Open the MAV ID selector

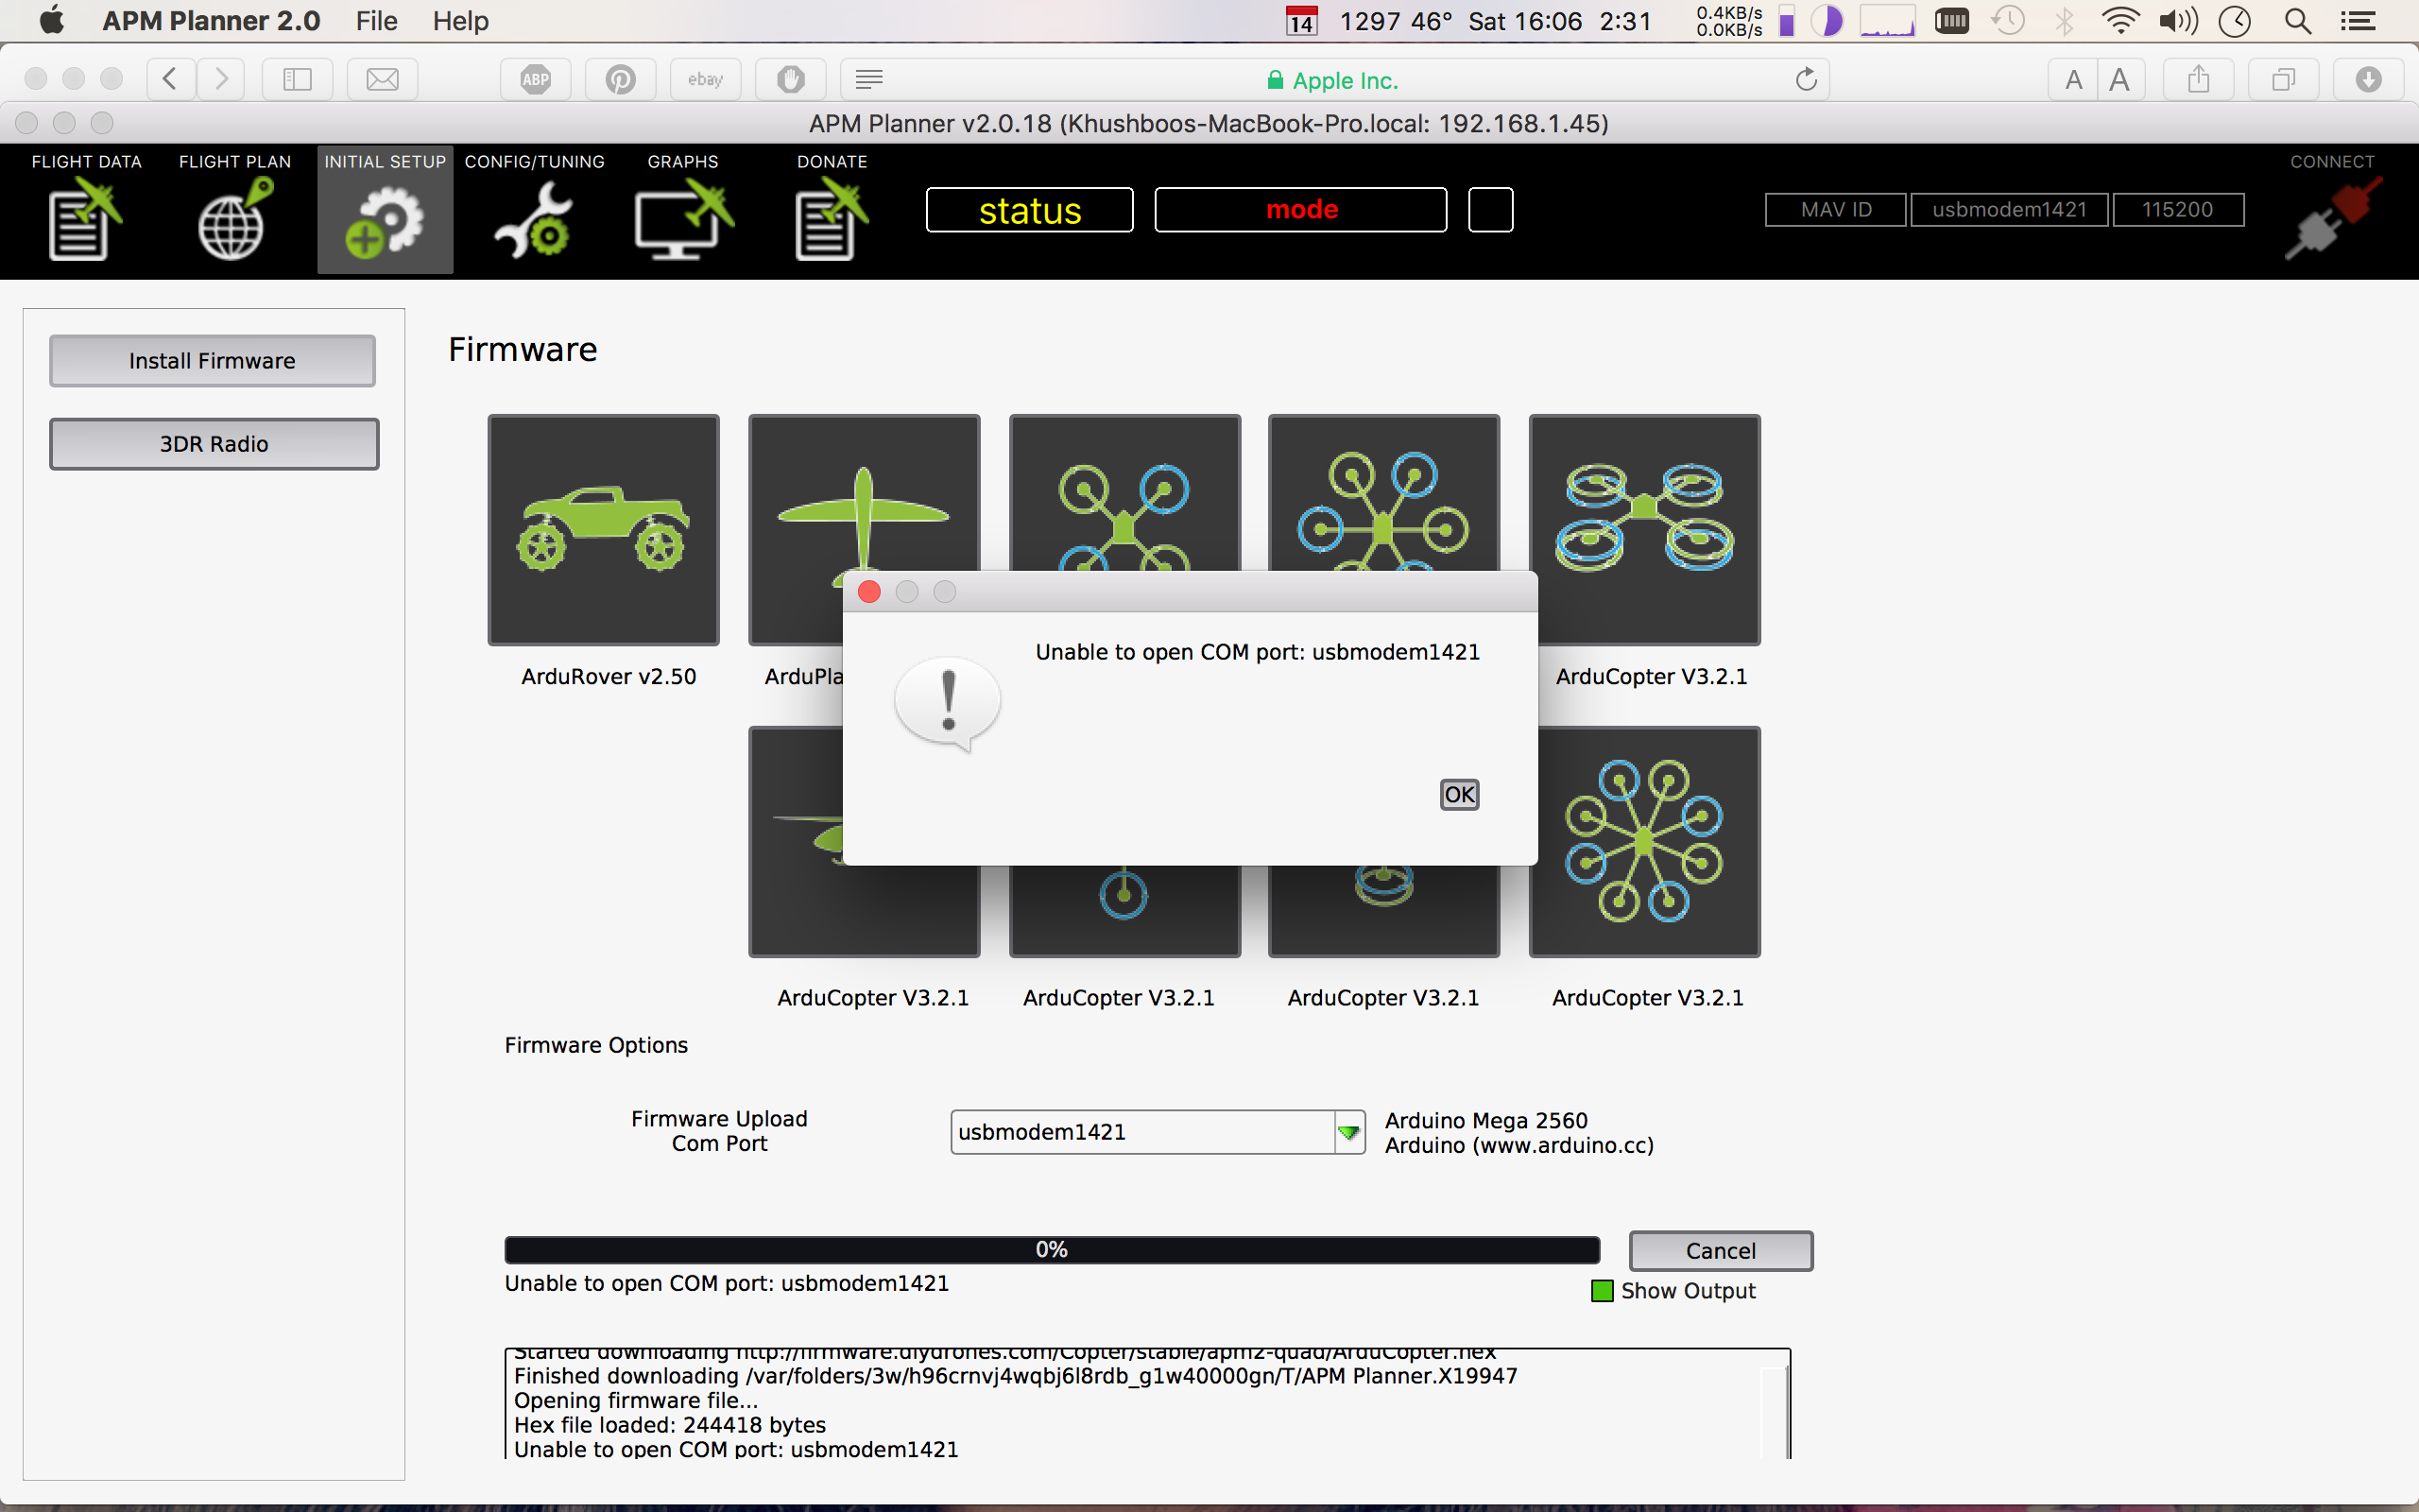tap(1835, 210)
